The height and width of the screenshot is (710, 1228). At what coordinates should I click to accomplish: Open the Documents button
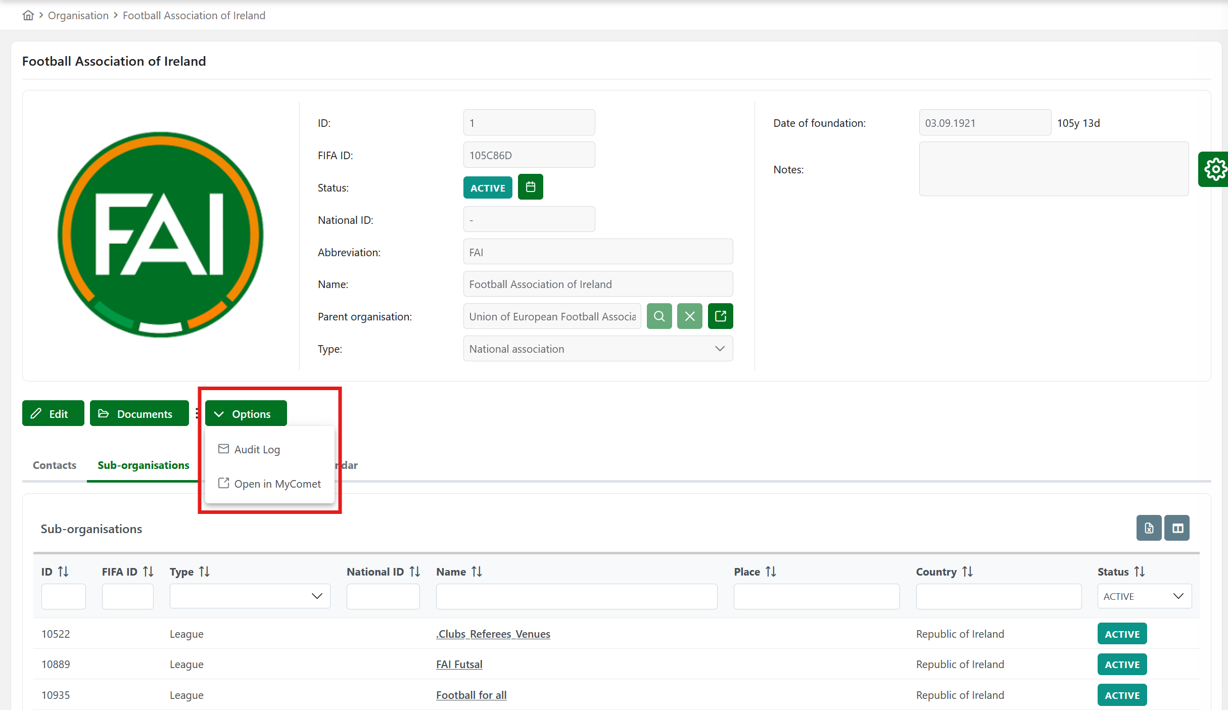[139, 413]
